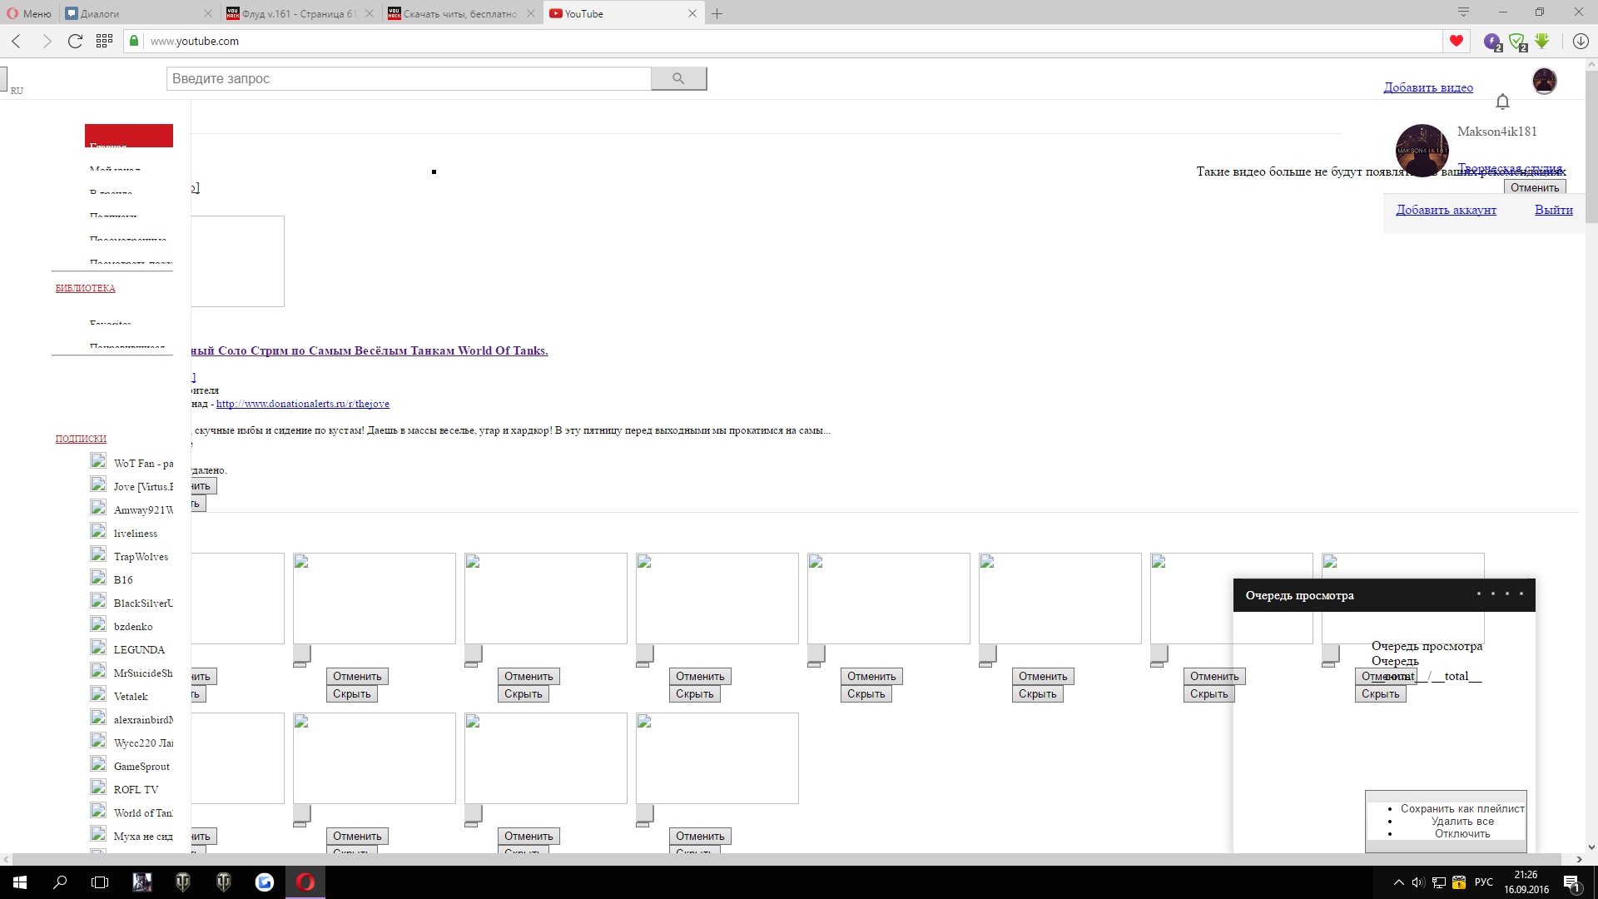Click the Opera icon in the taskbar

pos(305,882)
